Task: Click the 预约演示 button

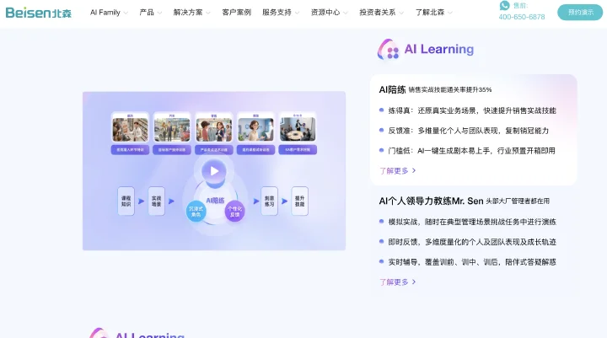Action: click(580, 13)
